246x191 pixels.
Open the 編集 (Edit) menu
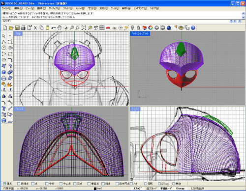[18, 8]
